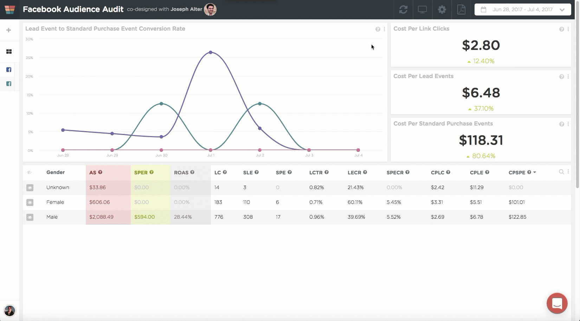Click help icon on Cost Per Standard Purchase Events
Viewport: 580px width, 321px height.
pos(562,124)
